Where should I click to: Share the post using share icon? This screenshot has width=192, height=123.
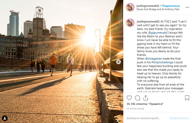[x=146, y=98]
